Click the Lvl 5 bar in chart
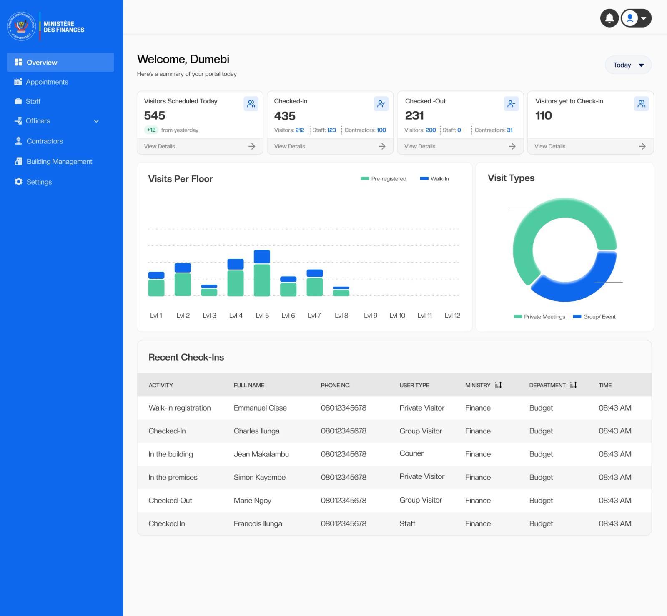The width and height of the screenshot is (667, 616). pos(262,273)
